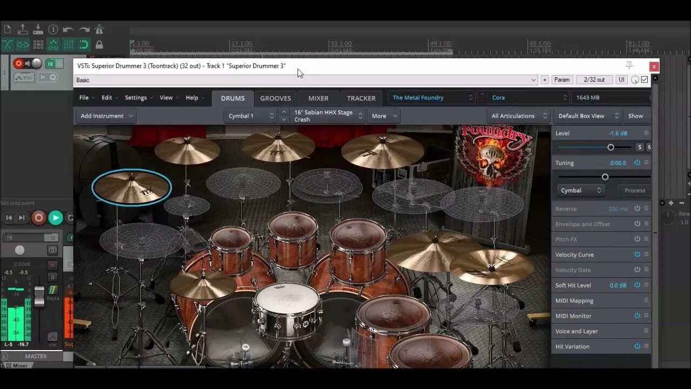Click the Master FX bypass power icon
This screenshot has height=389, width=691.
pos(52,238)
